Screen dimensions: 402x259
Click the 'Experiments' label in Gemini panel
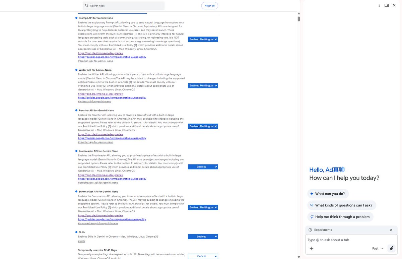tap(323, 230)
